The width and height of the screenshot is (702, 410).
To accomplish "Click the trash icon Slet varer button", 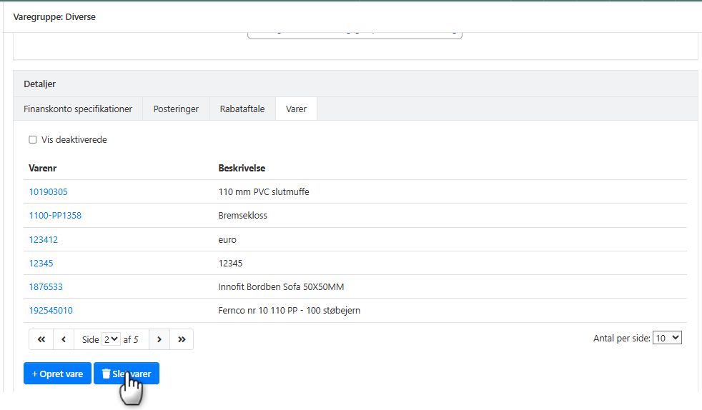I will (x=127, y=374).
